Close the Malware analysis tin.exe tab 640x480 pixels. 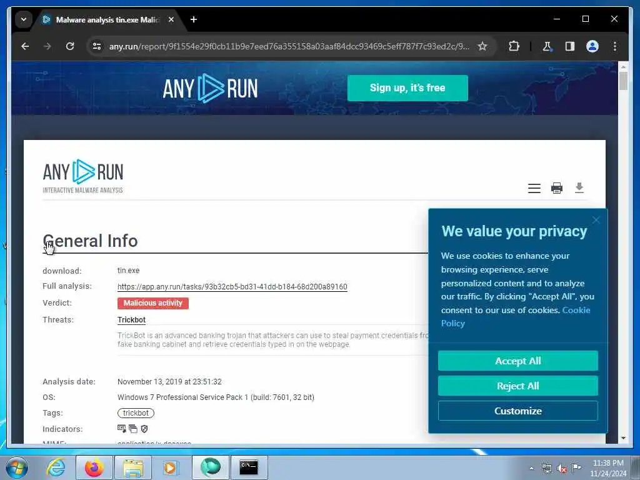click(171, 19)
